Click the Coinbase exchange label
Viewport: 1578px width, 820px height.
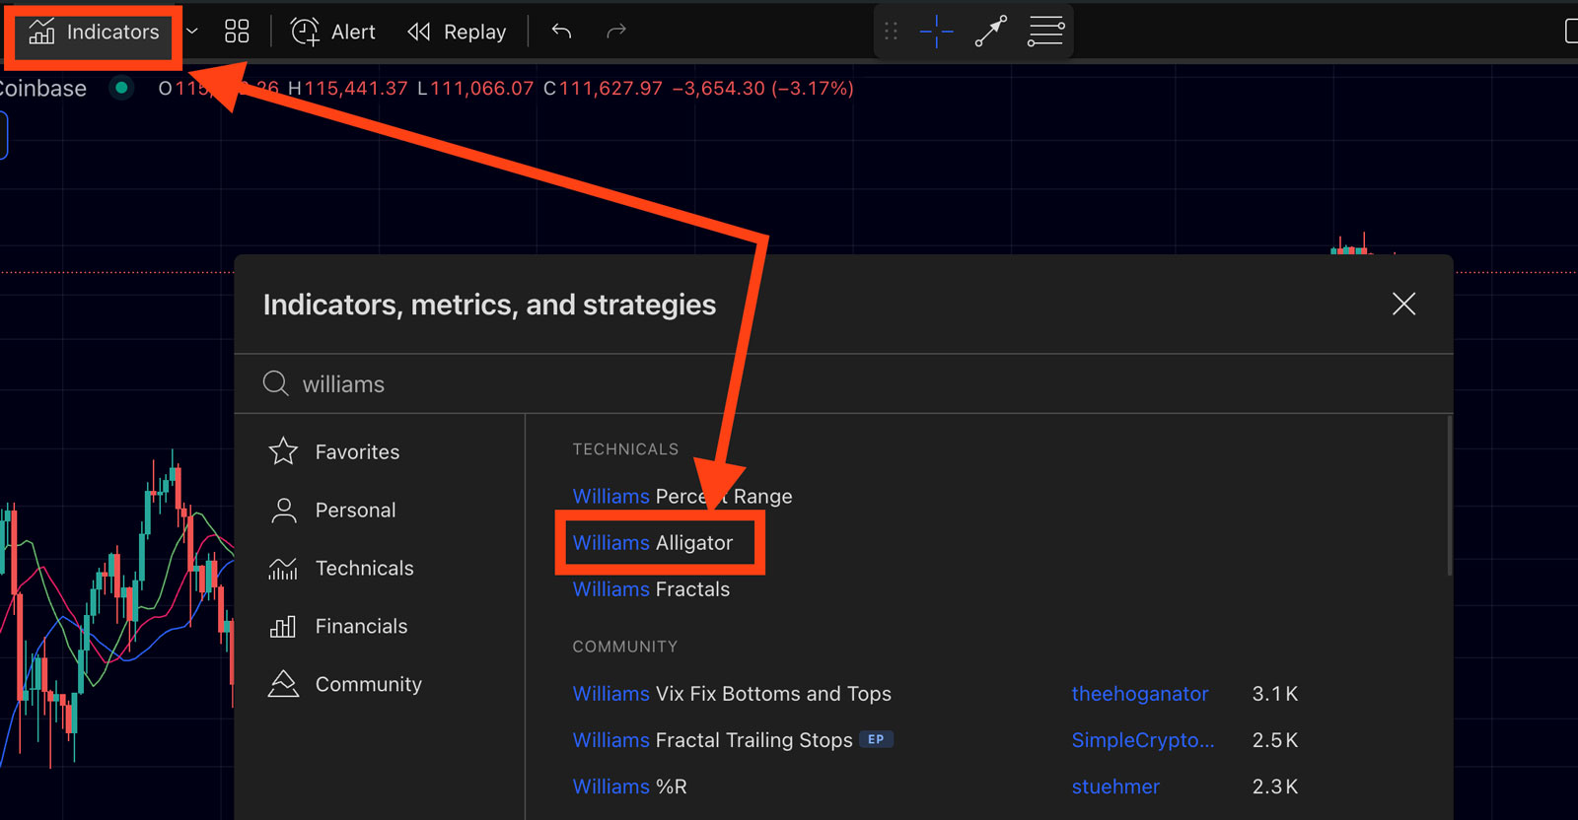[x=42, y=88]
